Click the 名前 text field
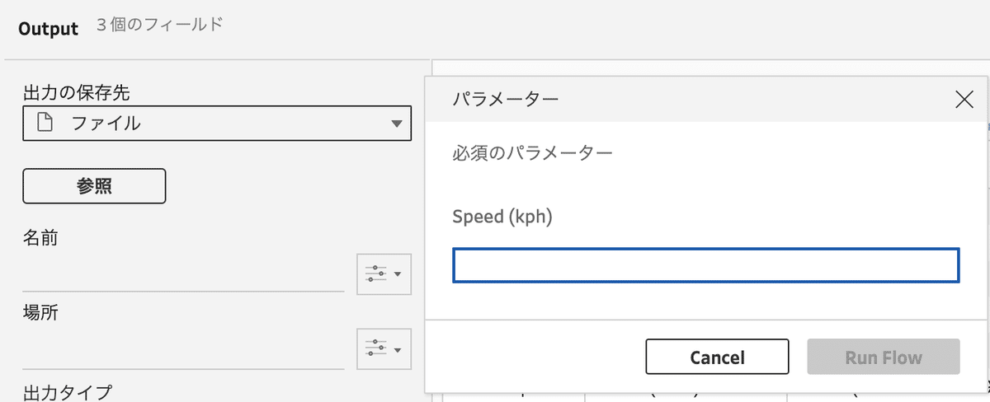The image size is (990, 402). point(183,276)
